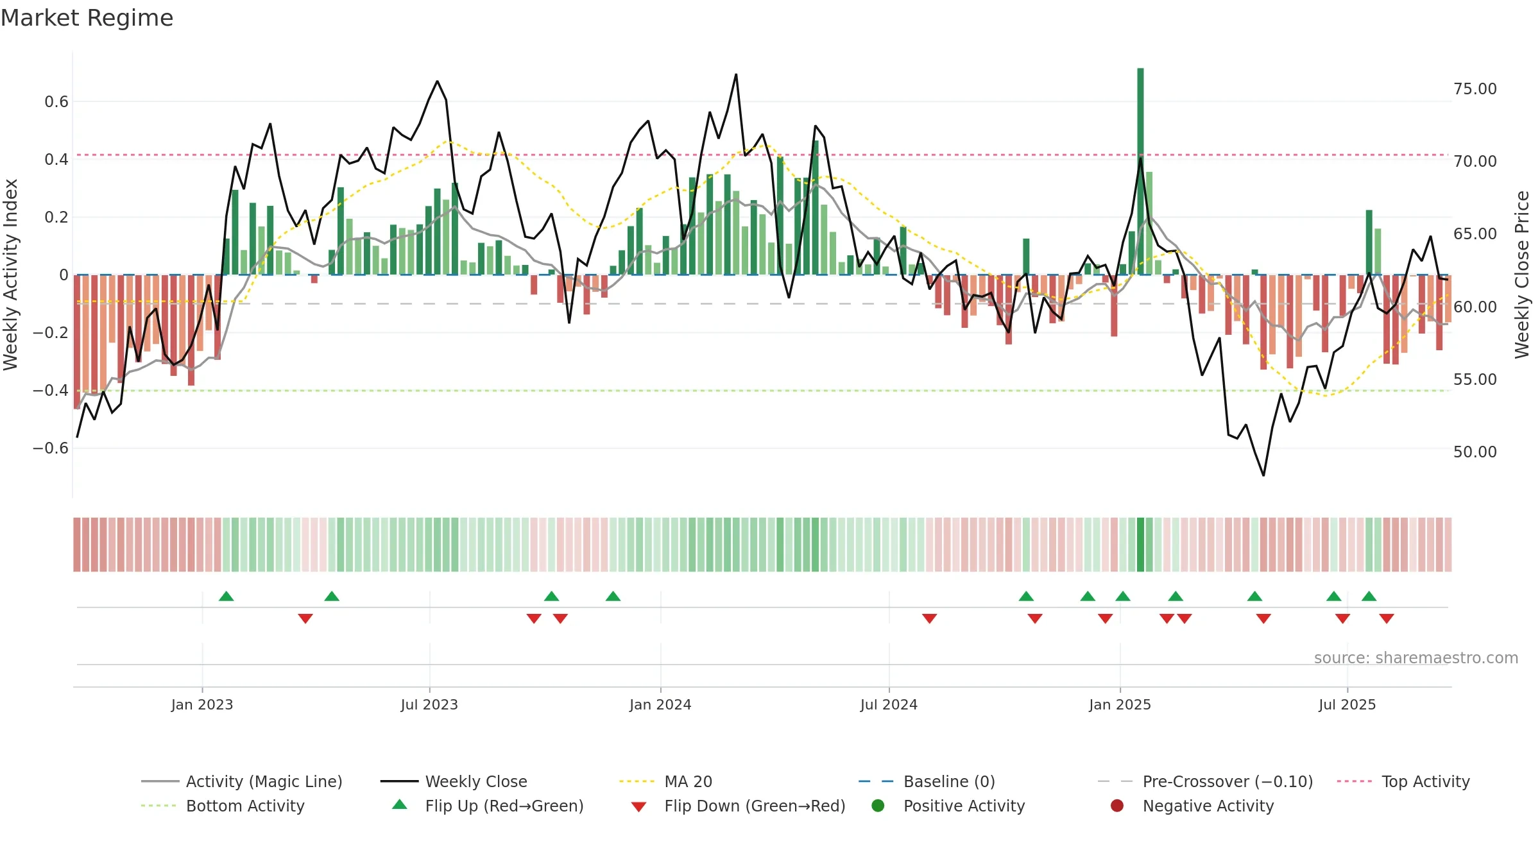
Task: Click the darkest green cell in heat strip
Action: click(x=1140, y=545)
